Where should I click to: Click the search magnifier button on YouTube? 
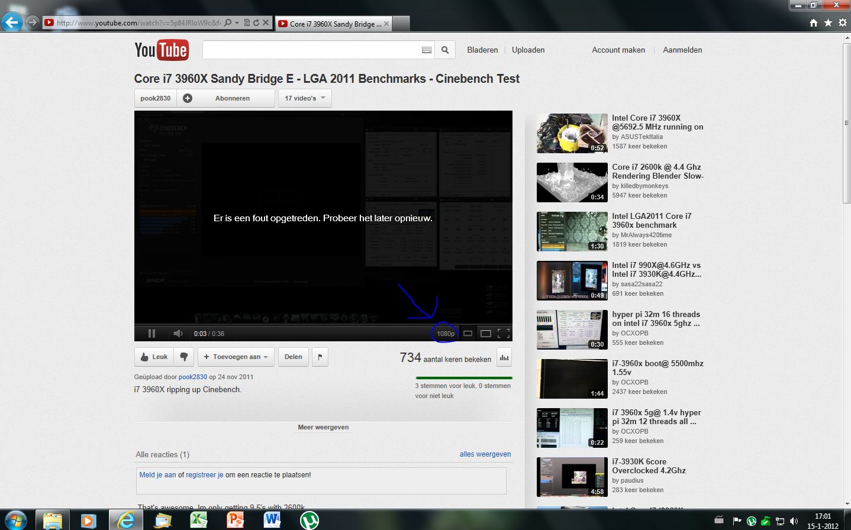pyautogui.click(x=445, y=50)
